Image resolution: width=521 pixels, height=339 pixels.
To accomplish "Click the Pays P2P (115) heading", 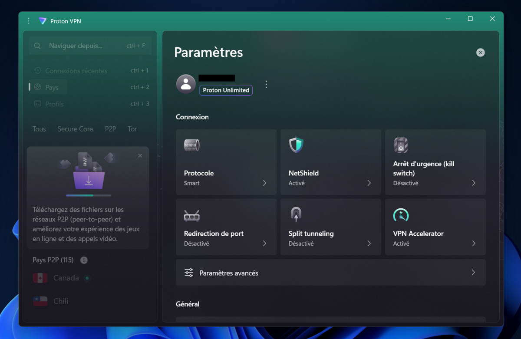I will pyautogui.click(x=53, y=260).
